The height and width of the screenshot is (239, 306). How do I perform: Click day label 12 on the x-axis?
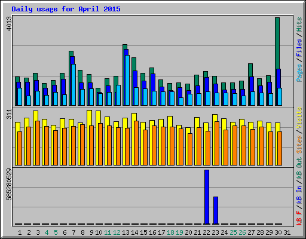117,232
